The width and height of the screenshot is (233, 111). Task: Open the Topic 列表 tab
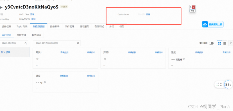(x=22, y=27)
